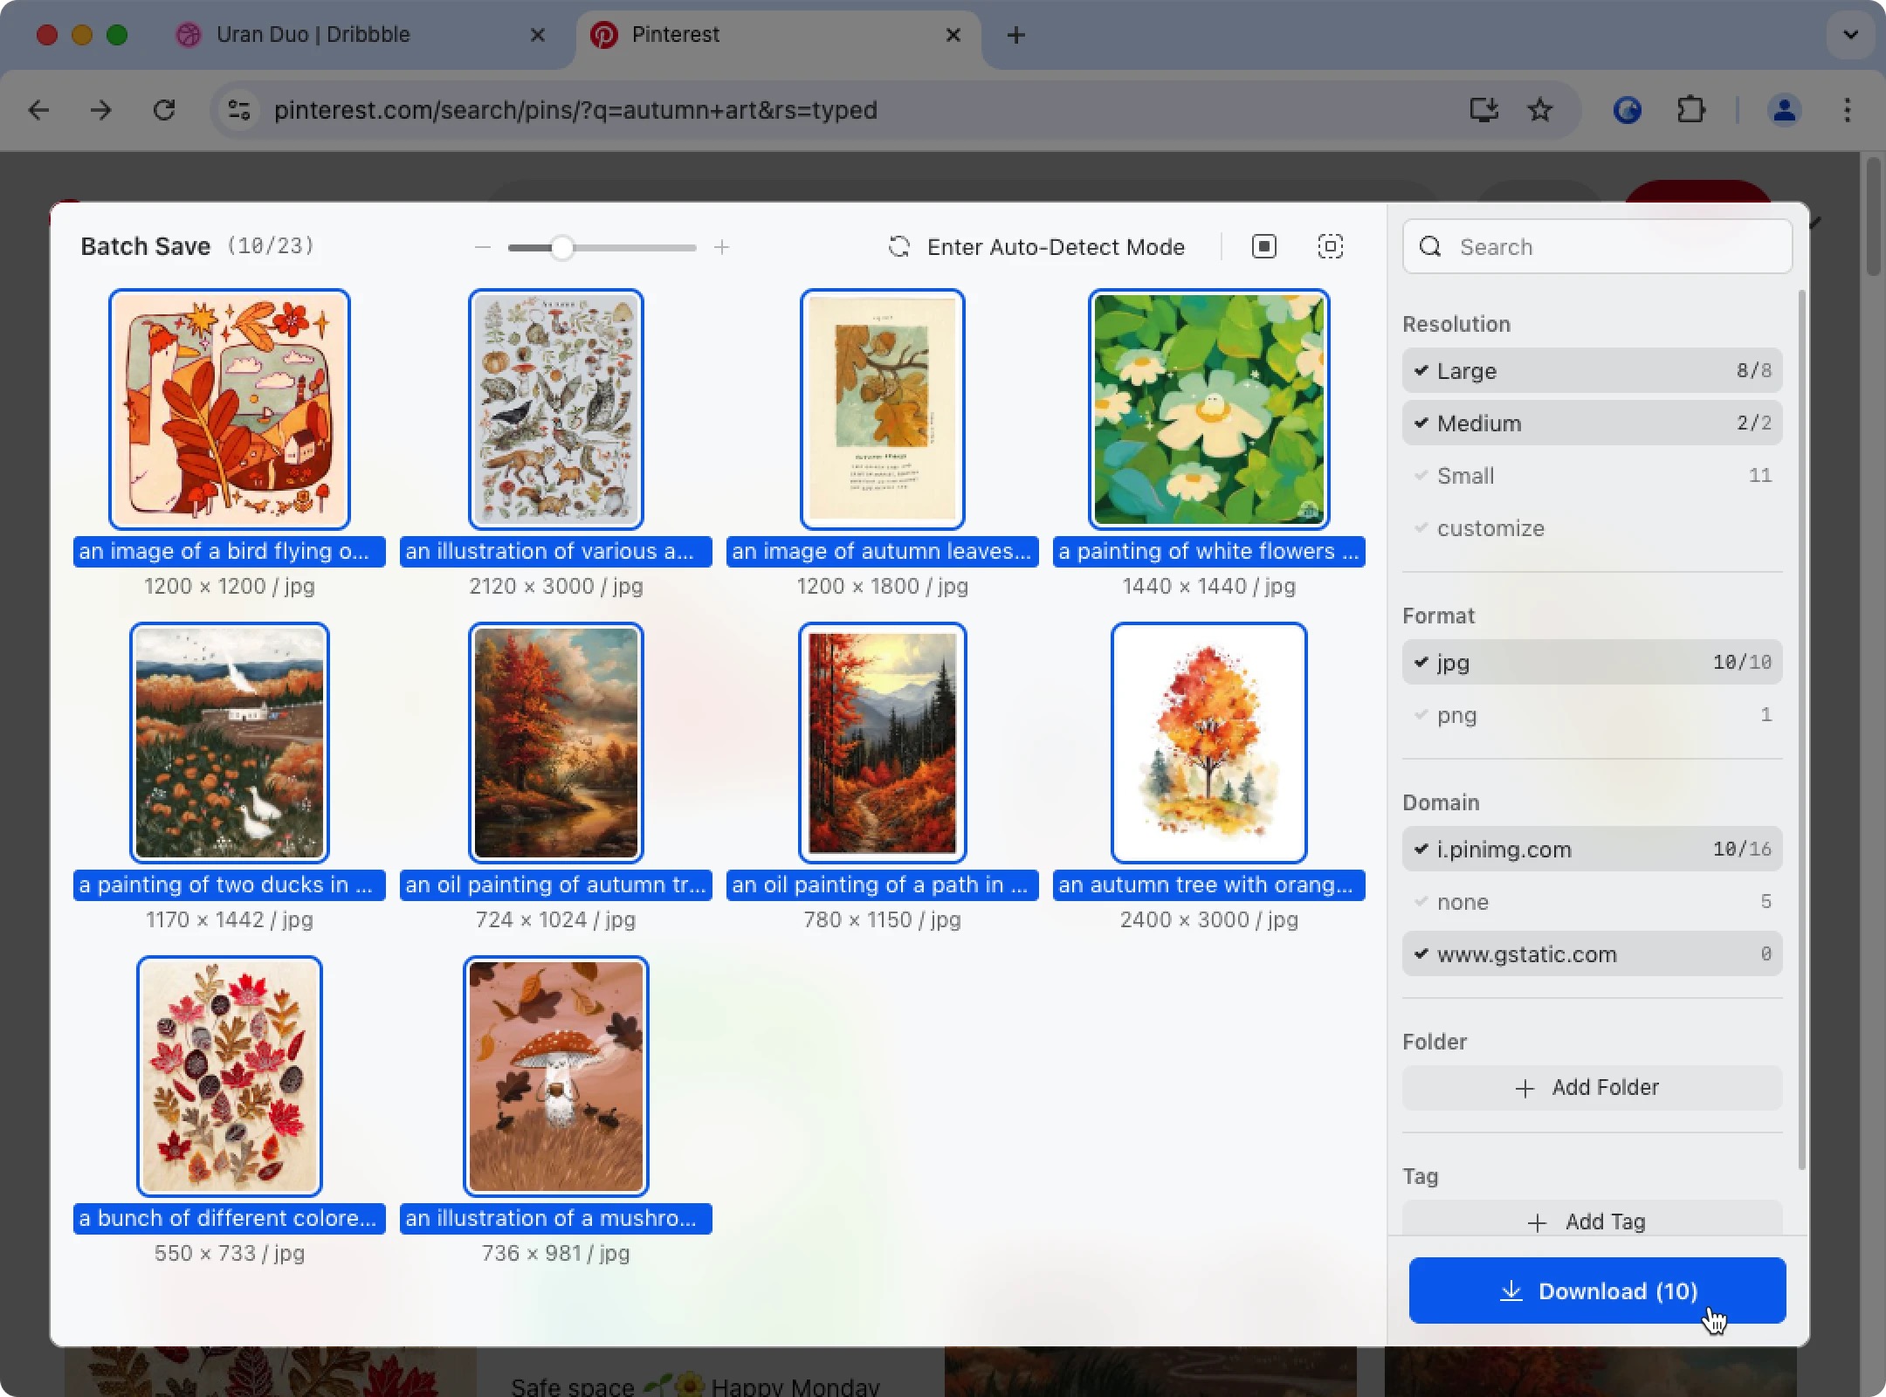Image resolution: width=1886 pixels, height=1397 pixels.
Task: Open the browser extensions puzzle icon
Action: click(x=1691, y=110)
